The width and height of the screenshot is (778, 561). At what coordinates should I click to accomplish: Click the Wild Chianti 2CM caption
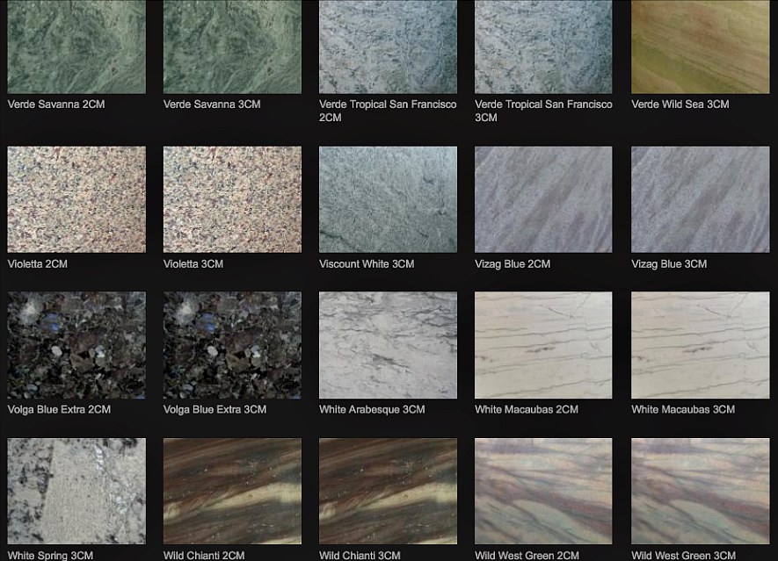[x=204, y=556]
